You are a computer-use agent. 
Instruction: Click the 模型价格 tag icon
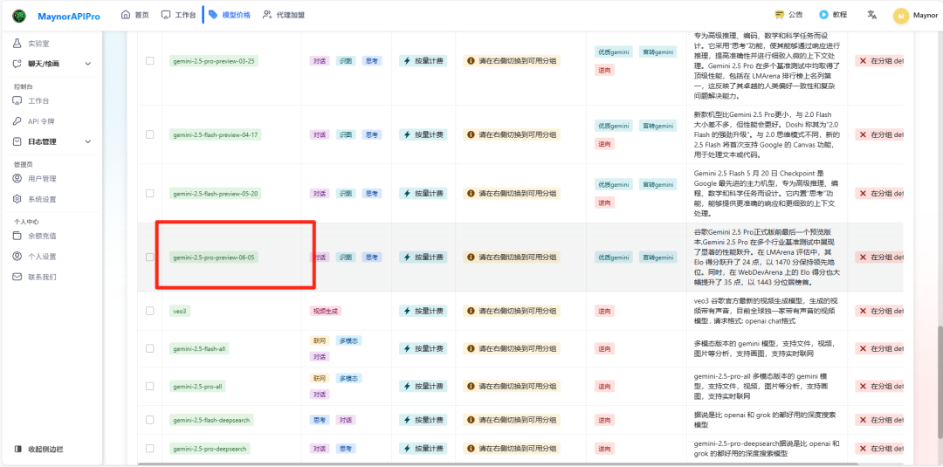(x=213, y=15)
